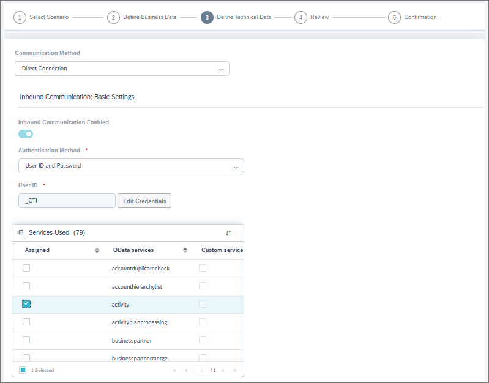The image size is (489, 383).
Task: Go to Select Scenario step 1
Action: pos(20,17)
